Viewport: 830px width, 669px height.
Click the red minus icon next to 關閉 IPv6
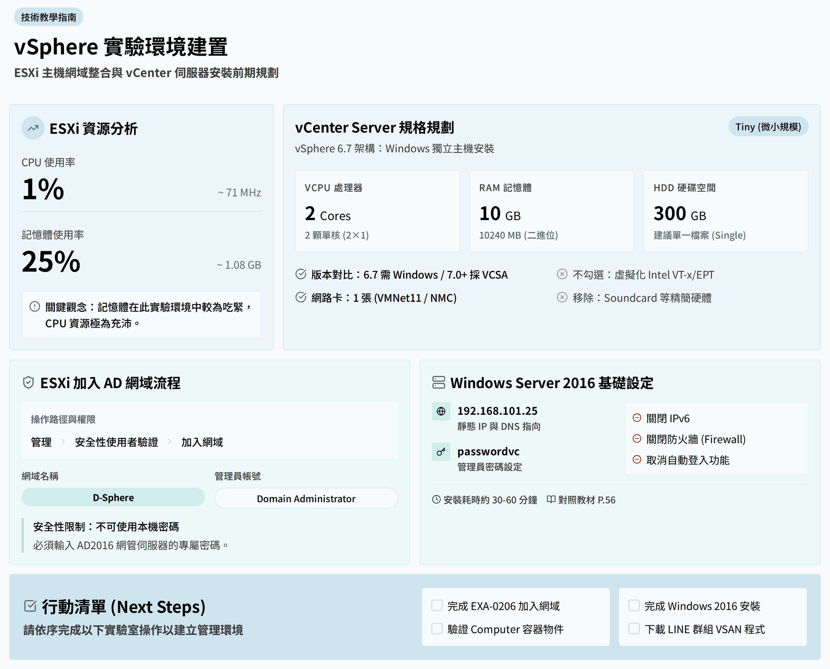(637, 418)
